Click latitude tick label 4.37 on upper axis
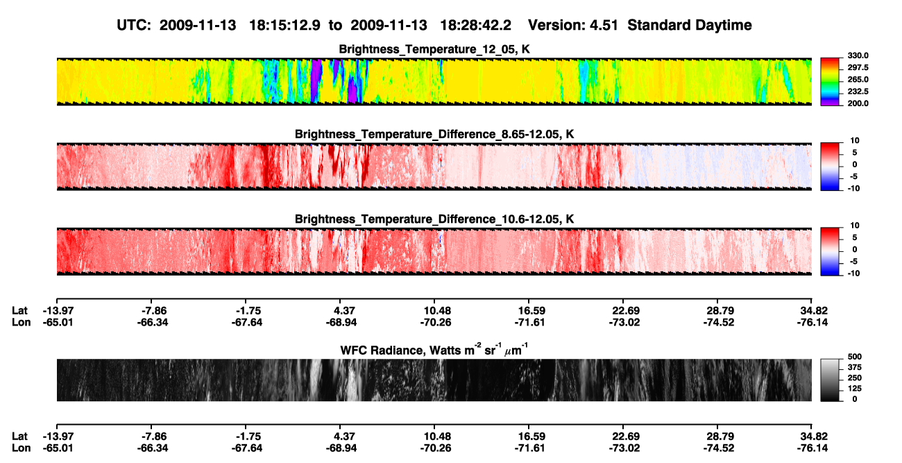Viewport: 902px width, 463px height. click(x=344, y=310)
